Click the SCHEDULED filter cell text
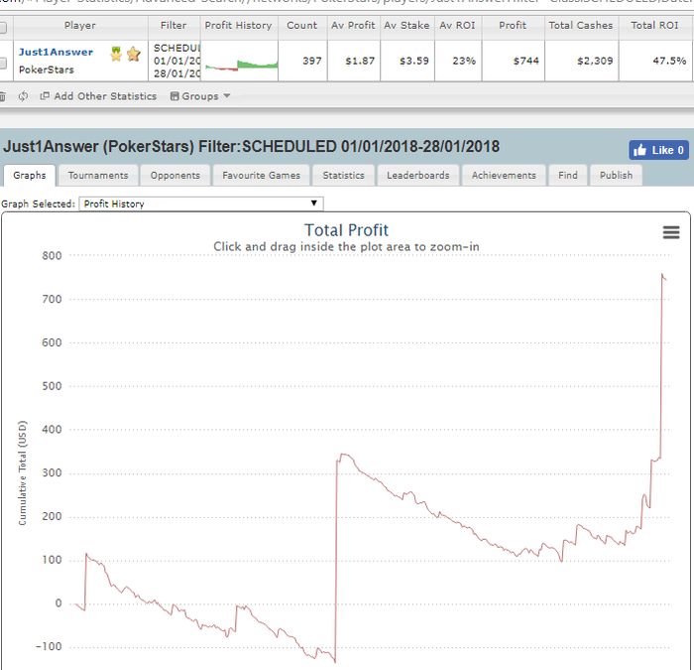The height and width of the screenshot is (670, 694). tap(177, 48)
